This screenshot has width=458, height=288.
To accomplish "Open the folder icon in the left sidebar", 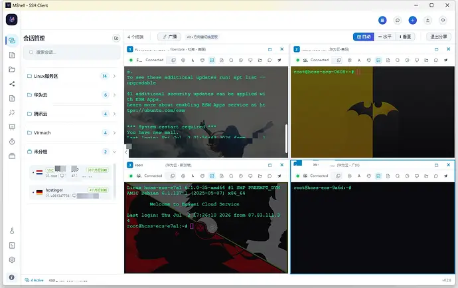I will 12,69.
